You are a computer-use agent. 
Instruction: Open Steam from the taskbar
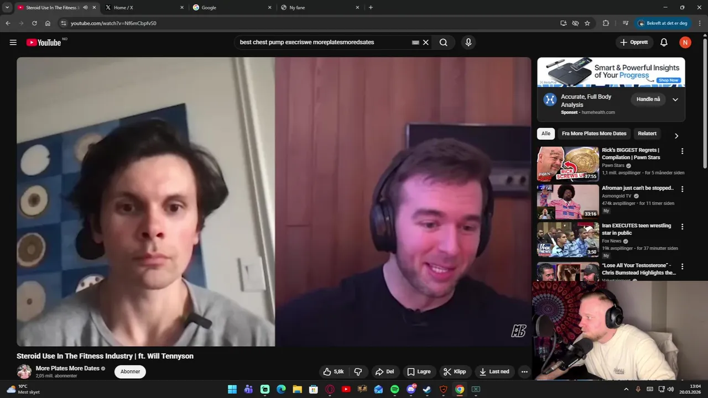[x=427, y=389]
